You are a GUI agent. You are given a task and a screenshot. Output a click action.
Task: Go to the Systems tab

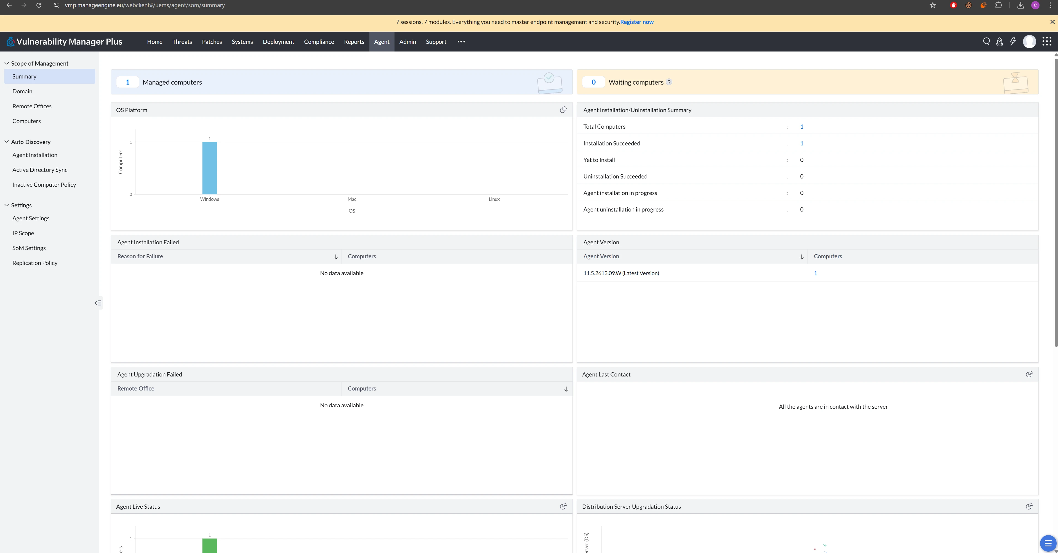point(242,41)
